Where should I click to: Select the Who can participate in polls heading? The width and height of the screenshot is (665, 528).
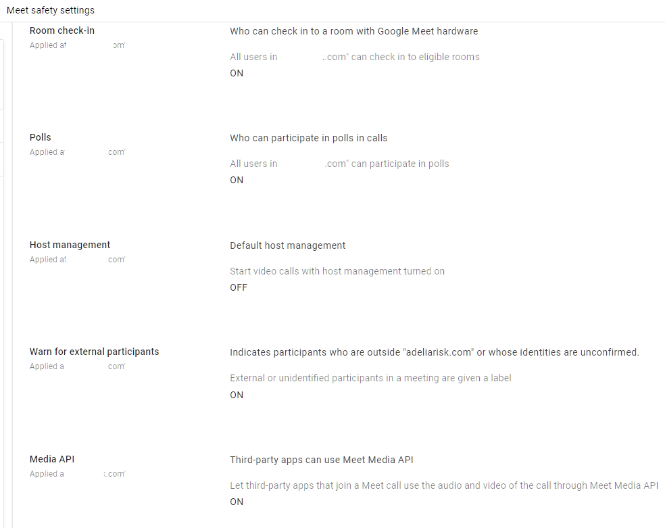click(x=308, y=137)
